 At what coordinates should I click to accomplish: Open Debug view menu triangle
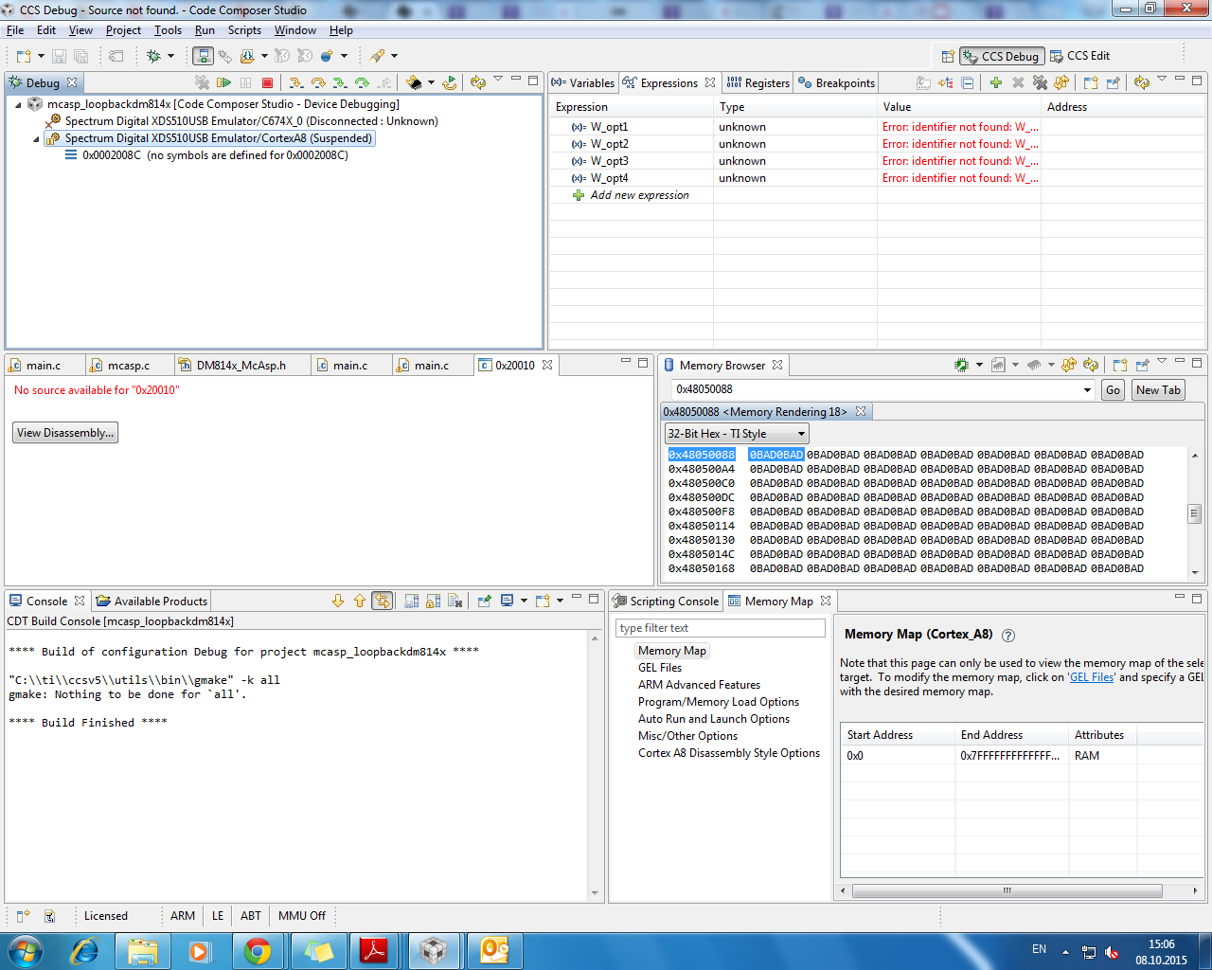(x=498, y=80)
